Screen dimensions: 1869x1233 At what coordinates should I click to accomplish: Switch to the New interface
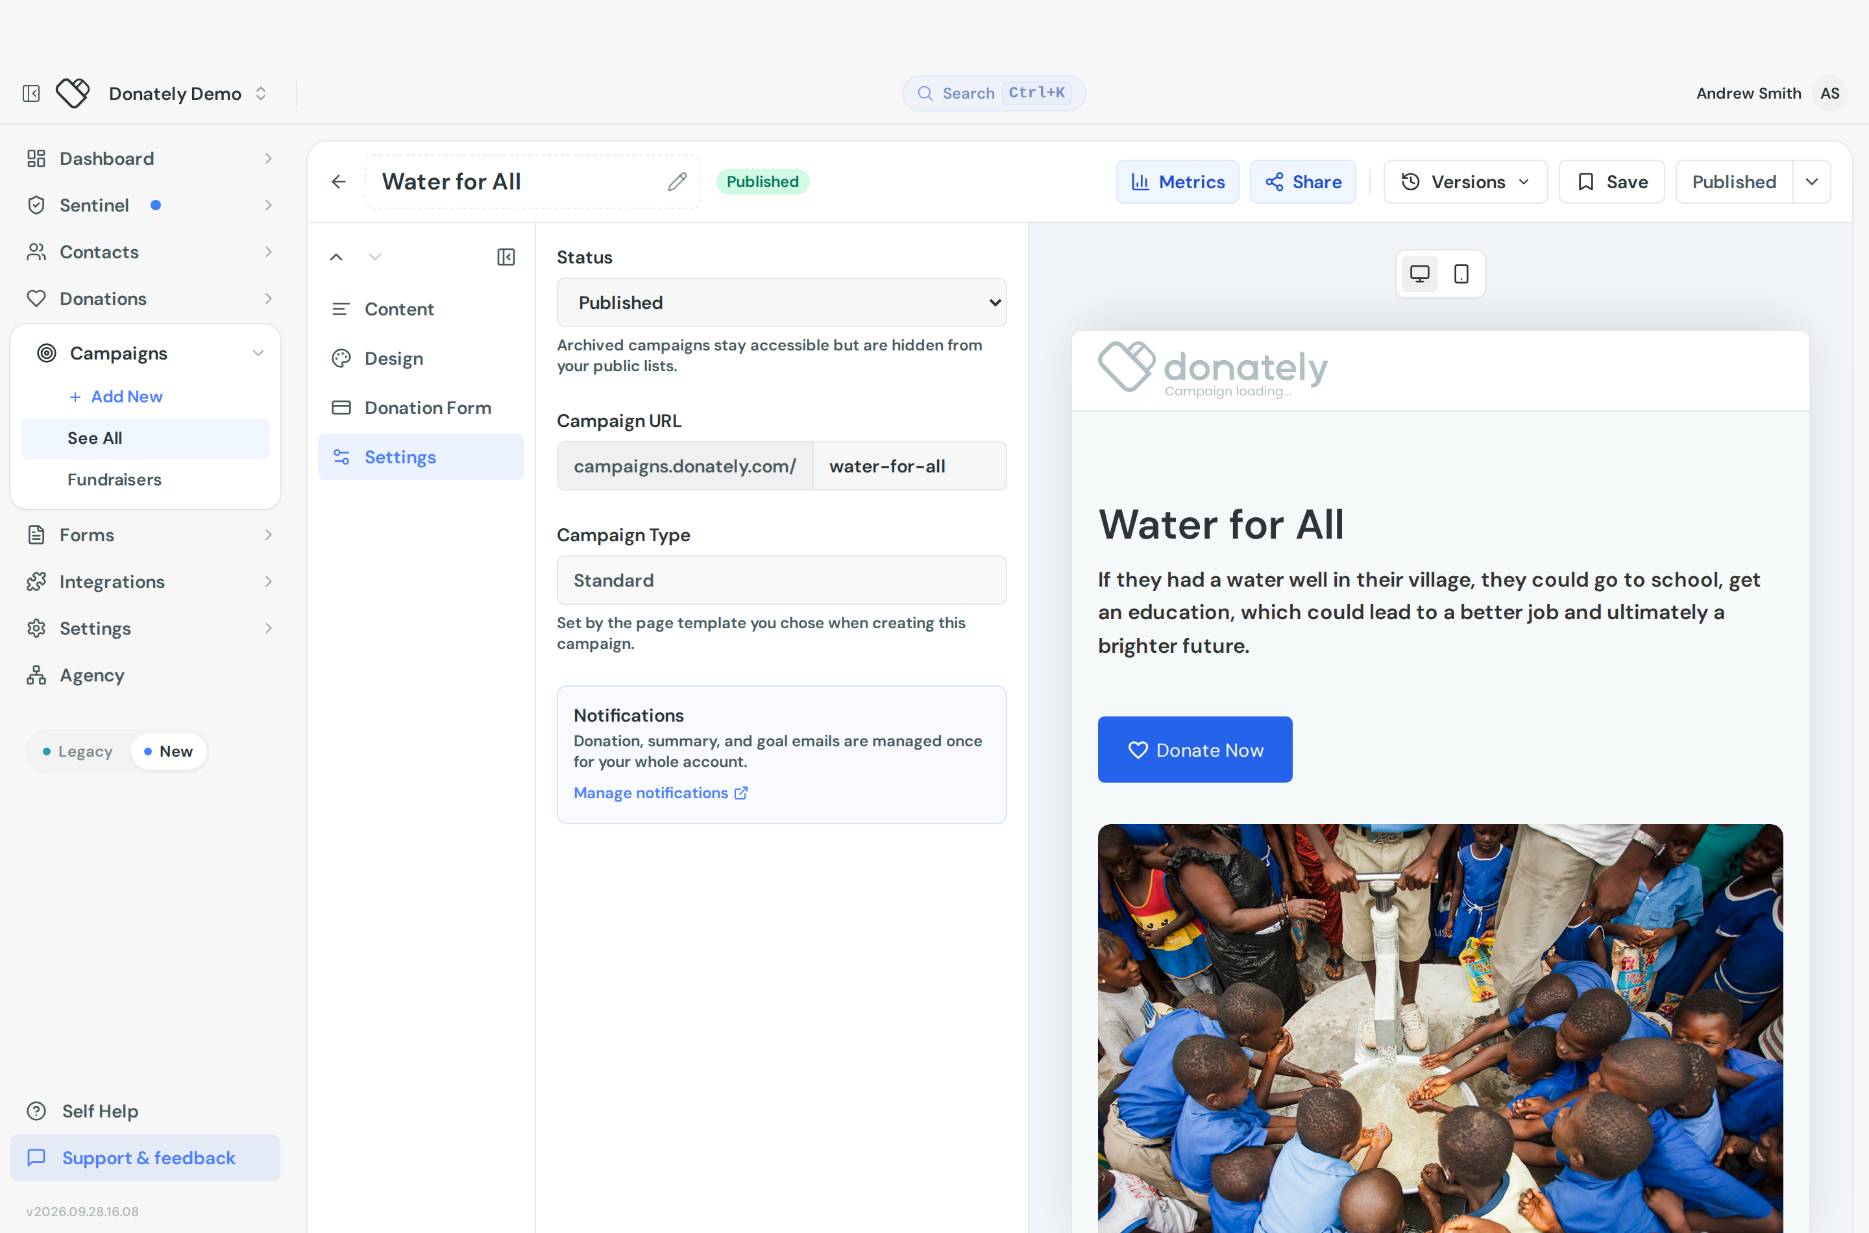[x=168, y=751]
